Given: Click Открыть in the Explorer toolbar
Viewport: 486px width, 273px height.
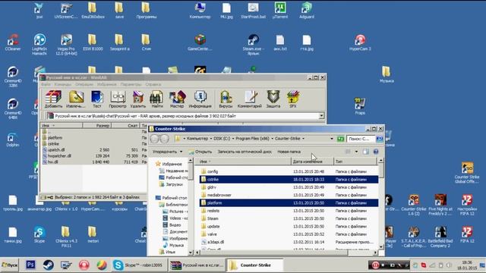Looking at the screenshot, I should point(200,152).
